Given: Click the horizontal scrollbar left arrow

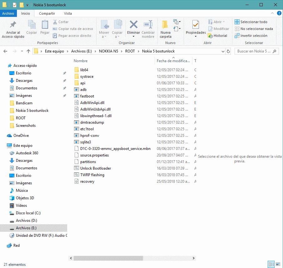Looking at the screenshot, I should [x=71, y=258].
